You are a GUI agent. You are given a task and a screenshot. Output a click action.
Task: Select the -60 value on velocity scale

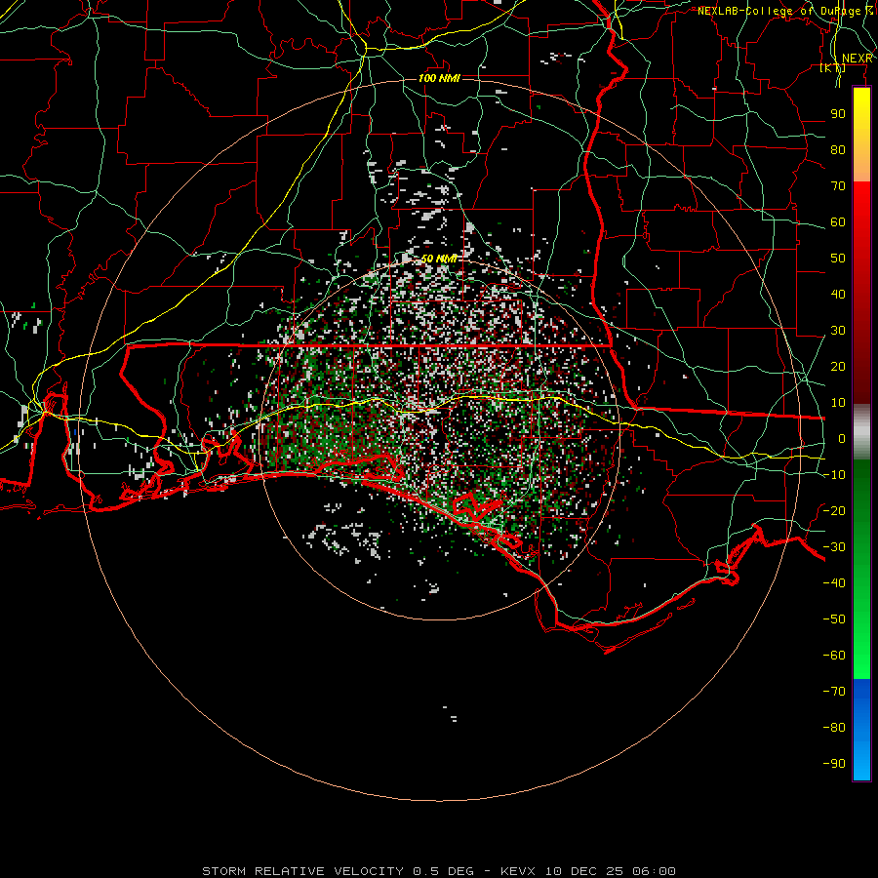pyautogui.click(x=834, y=656)
